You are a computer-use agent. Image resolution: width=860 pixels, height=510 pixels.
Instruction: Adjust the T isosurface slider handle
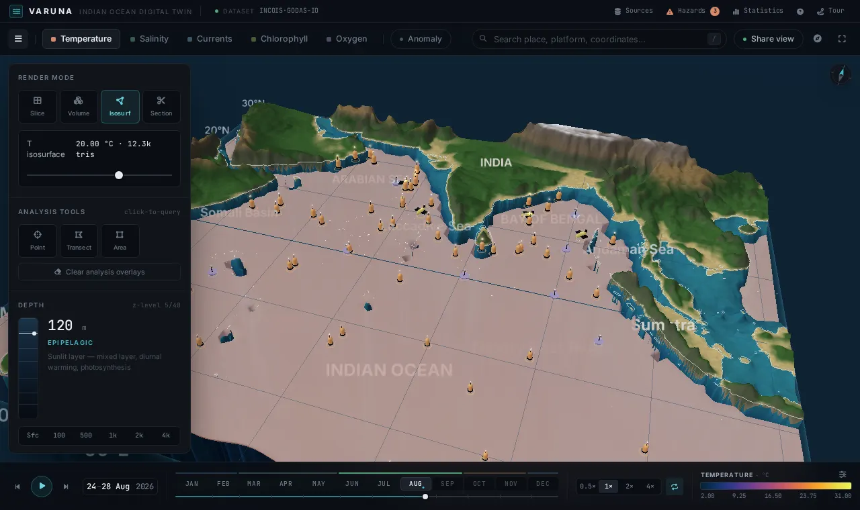[x=119, y=175]
